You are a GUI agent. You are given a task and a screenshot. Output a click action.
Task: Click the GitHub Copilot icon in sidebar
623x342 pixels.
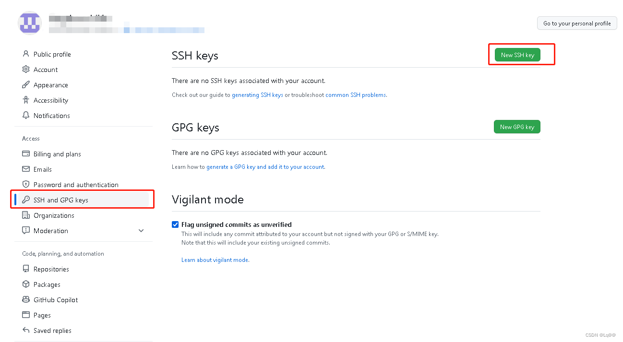tap(26, 300)
